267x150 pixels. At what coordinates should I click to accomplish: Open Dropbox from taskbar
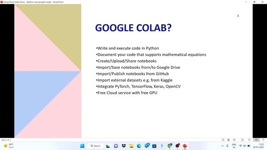click(124, 146)
